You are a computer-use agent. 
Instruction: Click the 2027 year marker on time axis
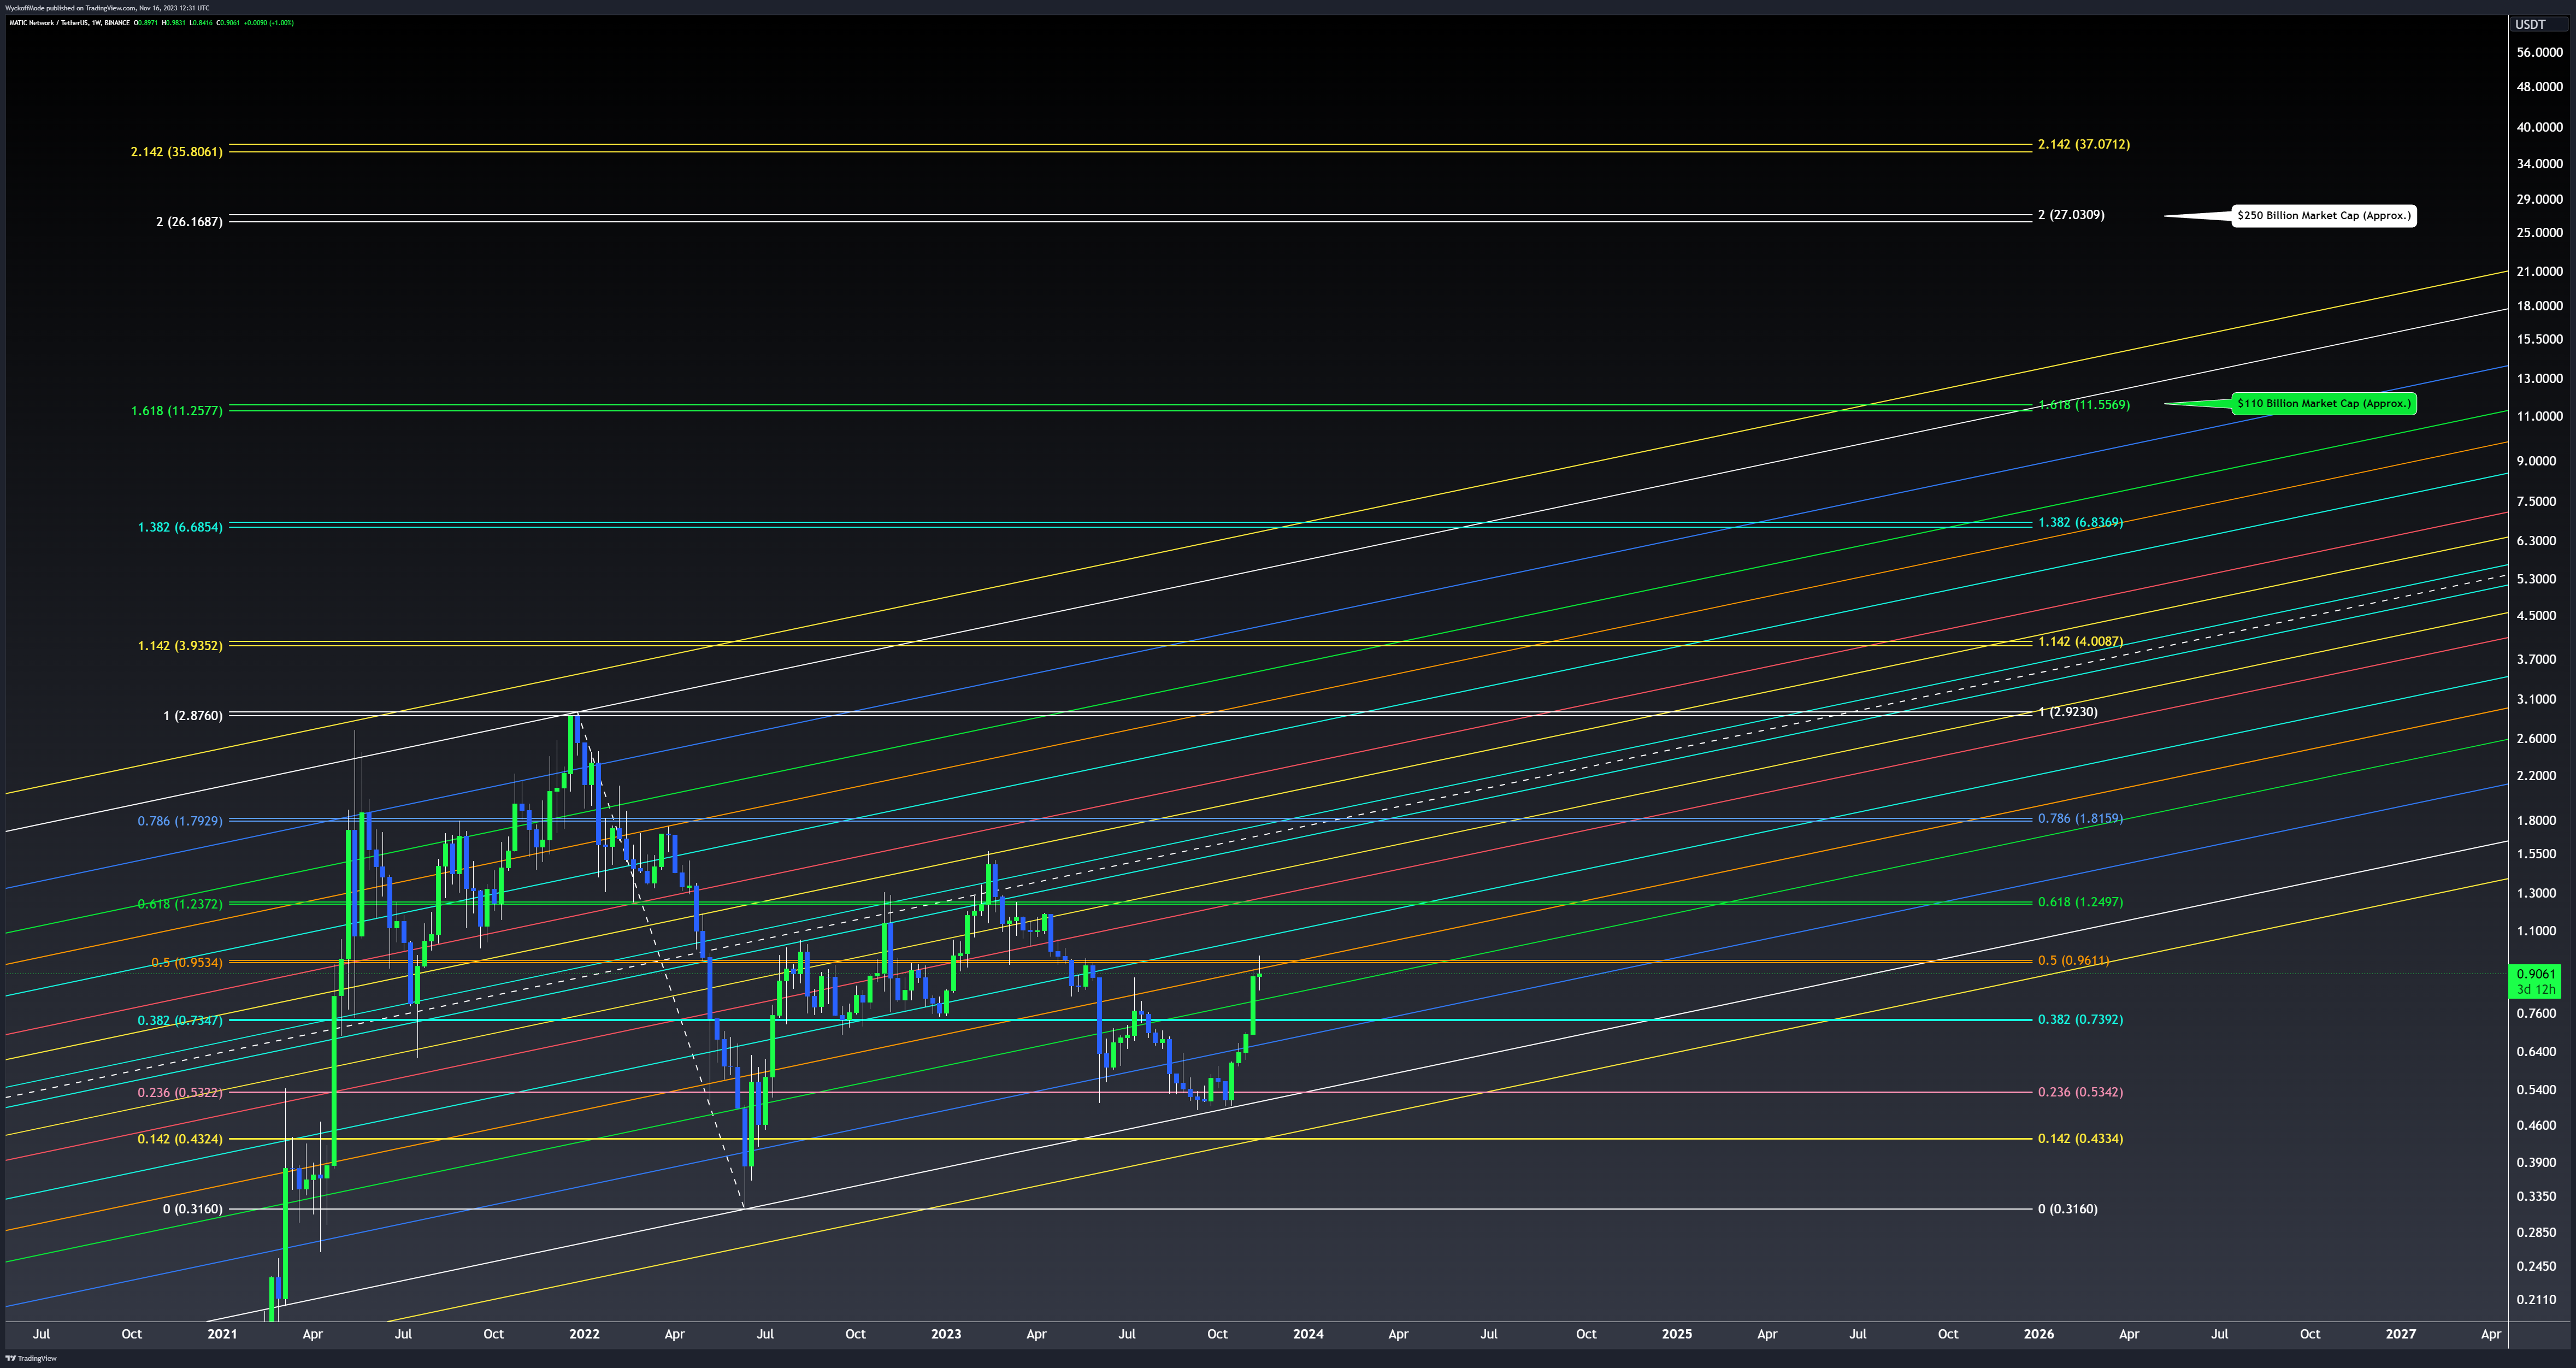click(2401, 1333)
